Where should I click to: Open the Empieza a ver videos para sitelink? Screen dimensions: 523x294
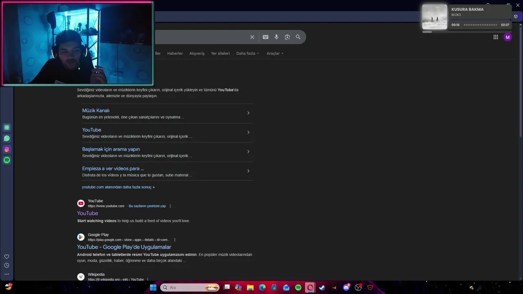113,168
